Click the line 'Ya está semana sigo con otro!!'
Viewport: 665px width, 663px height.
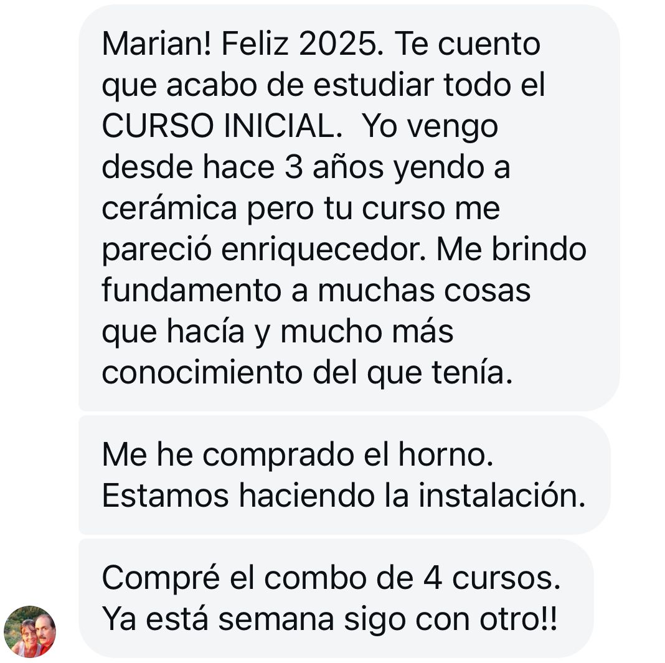(x=329, y=619)
